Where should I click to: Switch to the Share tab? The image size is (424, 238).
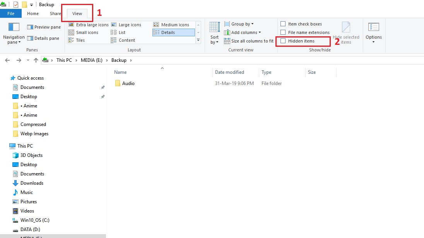click(x=55, y=14)
